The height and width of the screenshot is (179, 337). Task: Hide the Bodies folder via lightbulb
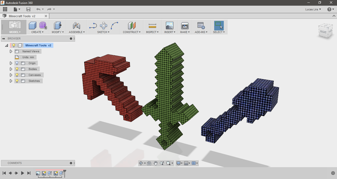click(17, 69)
